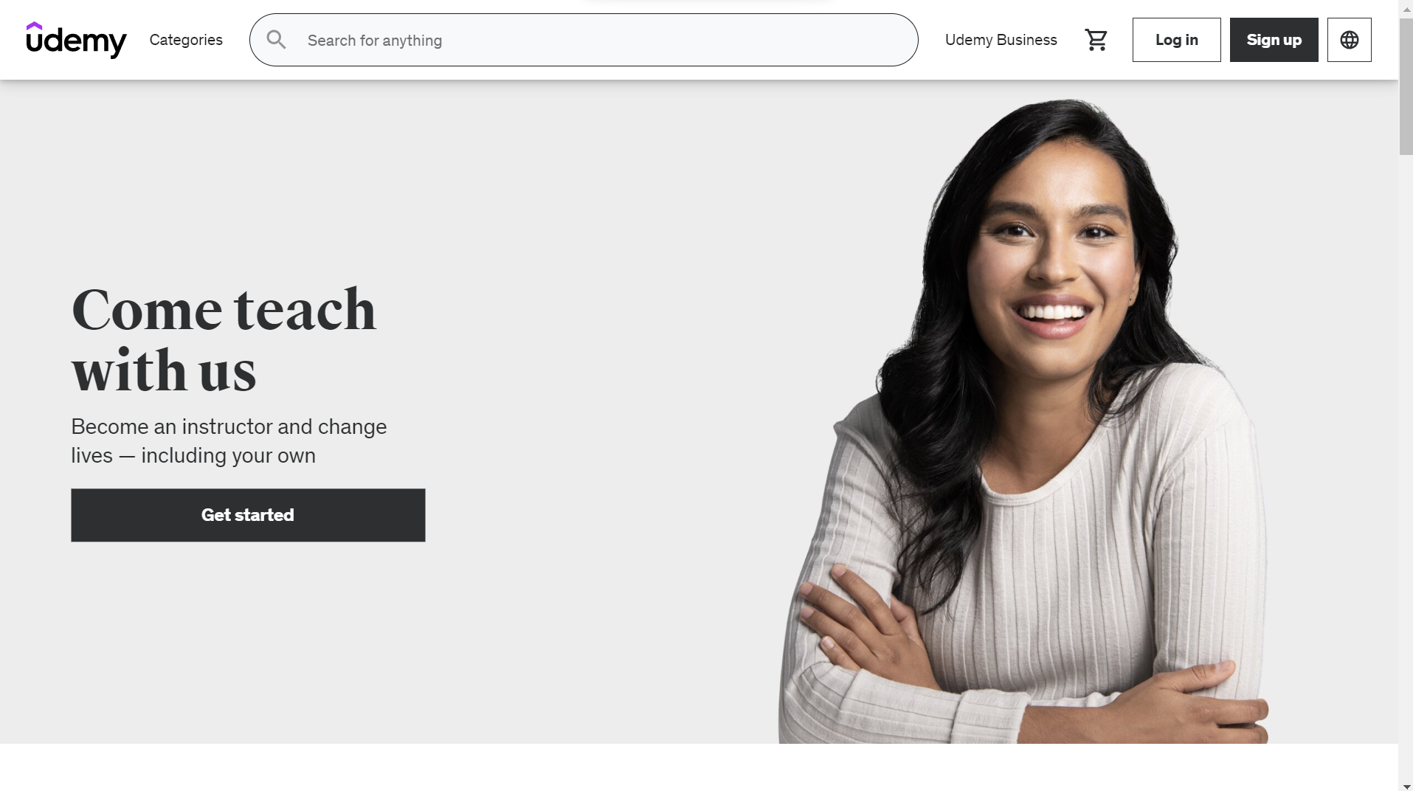
Task: Focus the Search for anything field
Action: click(x=584, y=40)
